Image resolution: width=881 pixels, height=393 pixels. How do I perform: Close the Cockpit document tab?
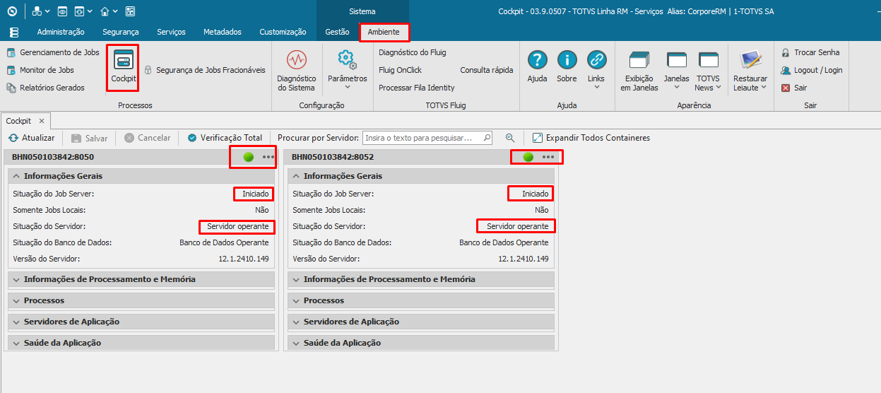pyautogui.click(x=42, y=121)
